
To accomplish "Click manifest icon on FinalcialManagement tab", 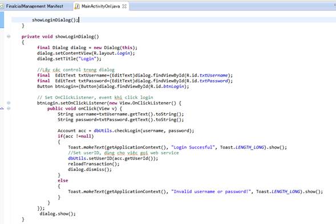I will [x=2, y=6].
